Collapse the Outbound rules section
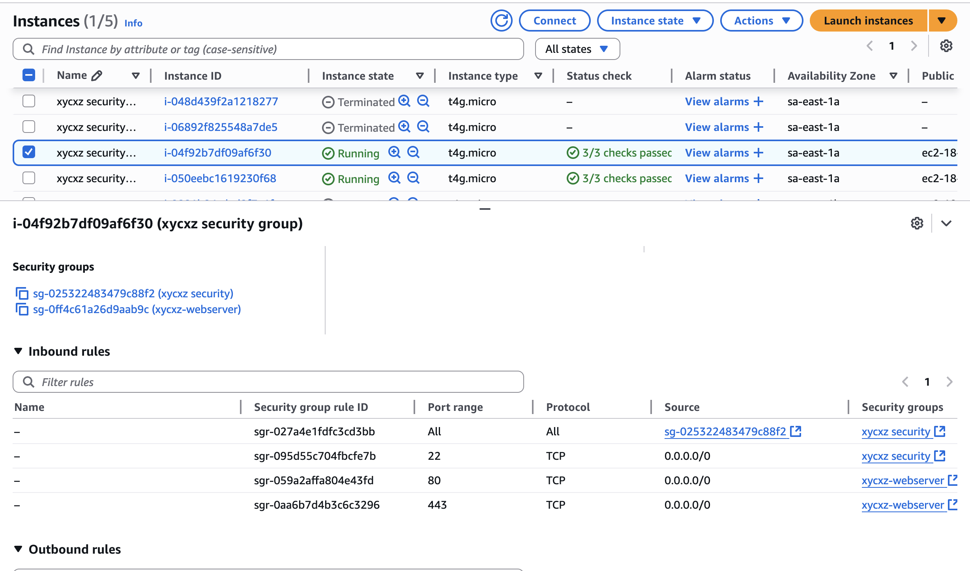Screen dimensions: 970x571 (18, 549)
